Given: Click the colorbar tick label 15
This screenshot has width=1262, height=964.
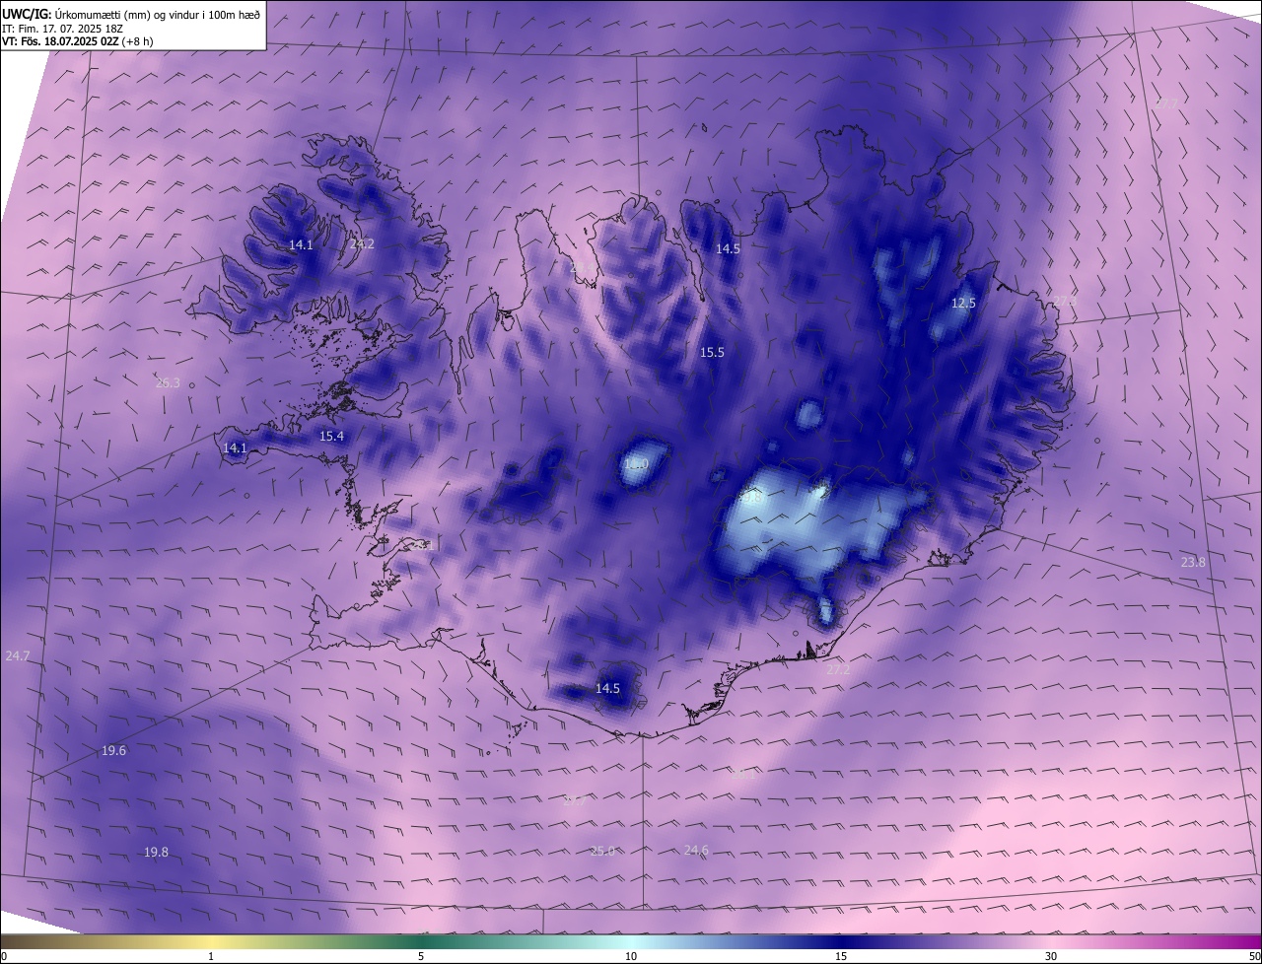Looking at the screenshot, I should (841, 956).
